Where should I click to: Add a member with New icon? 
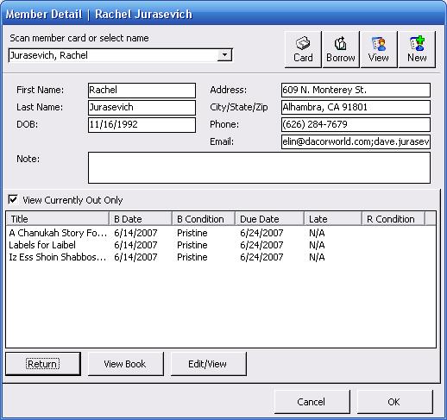(417, 49)
